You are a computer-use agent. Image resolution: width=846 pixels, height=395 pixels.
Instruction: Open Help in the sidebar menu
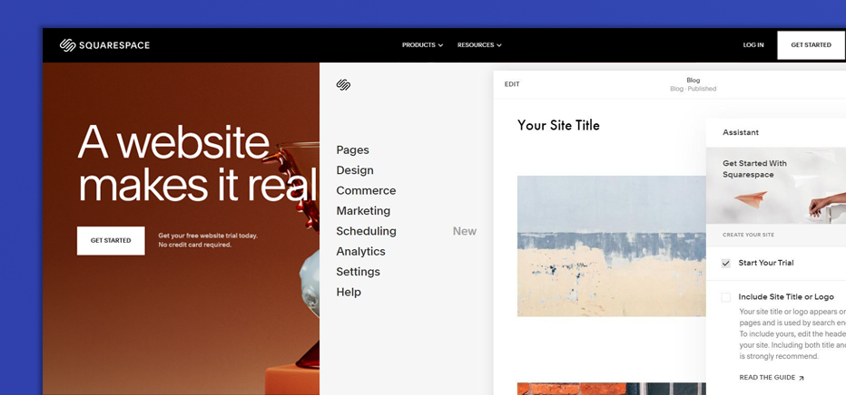(349, 293)
